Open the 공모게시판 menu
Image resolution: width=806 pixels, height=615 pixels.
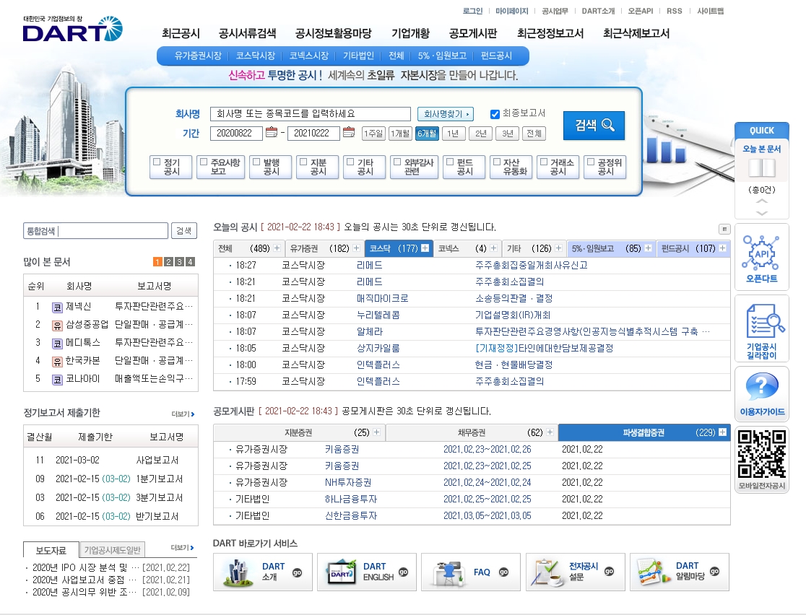(x=473, y=33)
